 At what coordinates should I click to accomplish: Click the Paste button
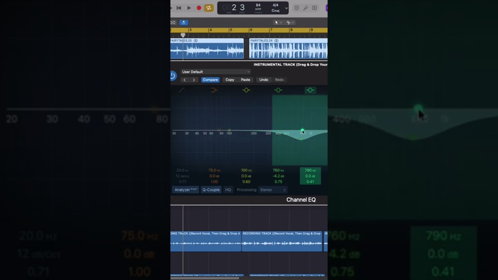coord(245,80)
